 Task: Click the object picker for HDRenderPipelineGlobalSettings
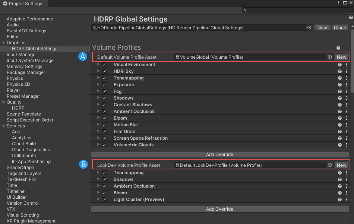click(309, 28)
